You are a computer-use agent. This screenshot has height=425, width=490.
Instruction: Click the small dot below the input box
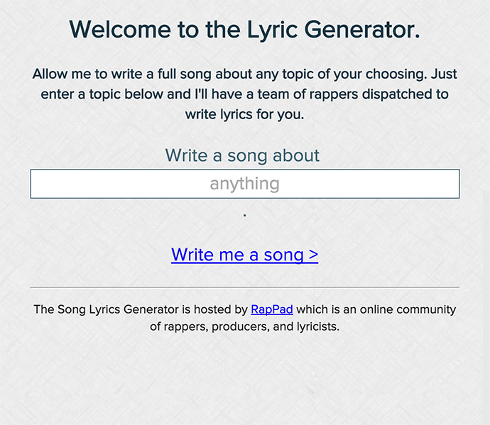(245, 215)
